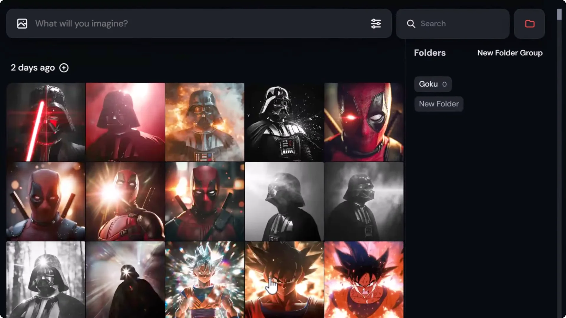Select the Deadpool glowing red eye image
This screenshot has height=318, width=566.
point(363,122)
